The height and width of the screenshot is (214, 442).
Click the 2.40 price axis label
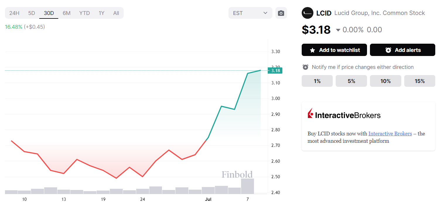pyautogui.click(x=276, y=193)
